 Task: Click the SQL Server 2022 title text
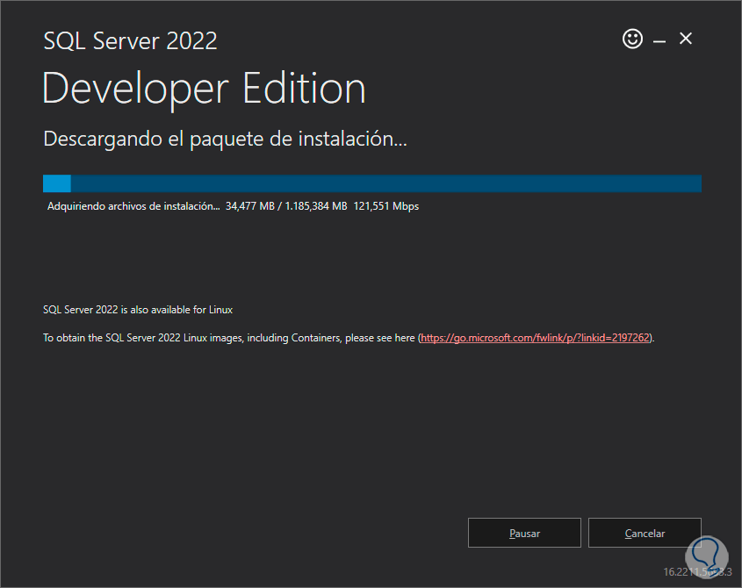130,40
